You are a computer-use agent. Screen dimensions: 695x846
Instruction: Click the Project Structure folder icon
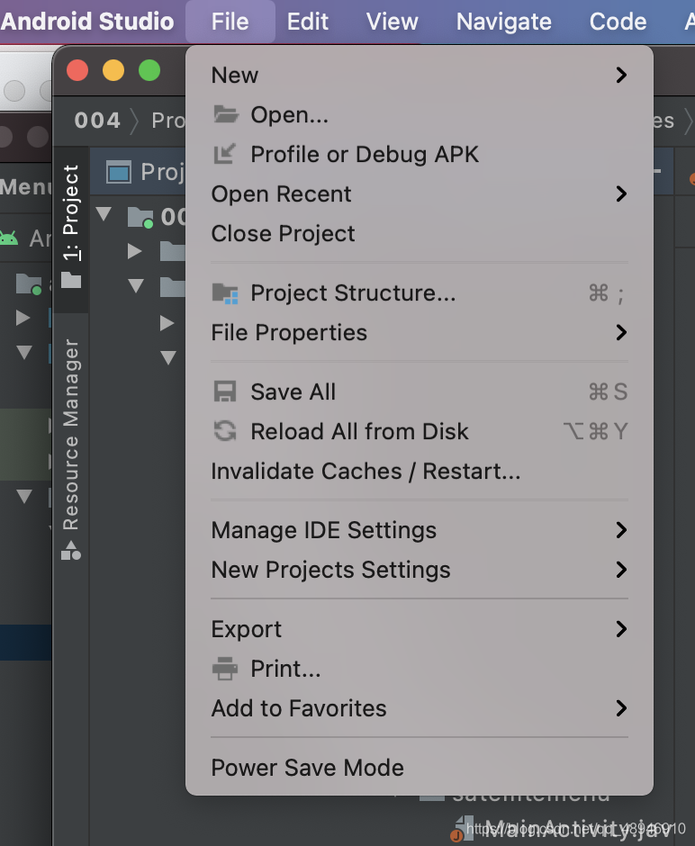(x=225, y=293)
